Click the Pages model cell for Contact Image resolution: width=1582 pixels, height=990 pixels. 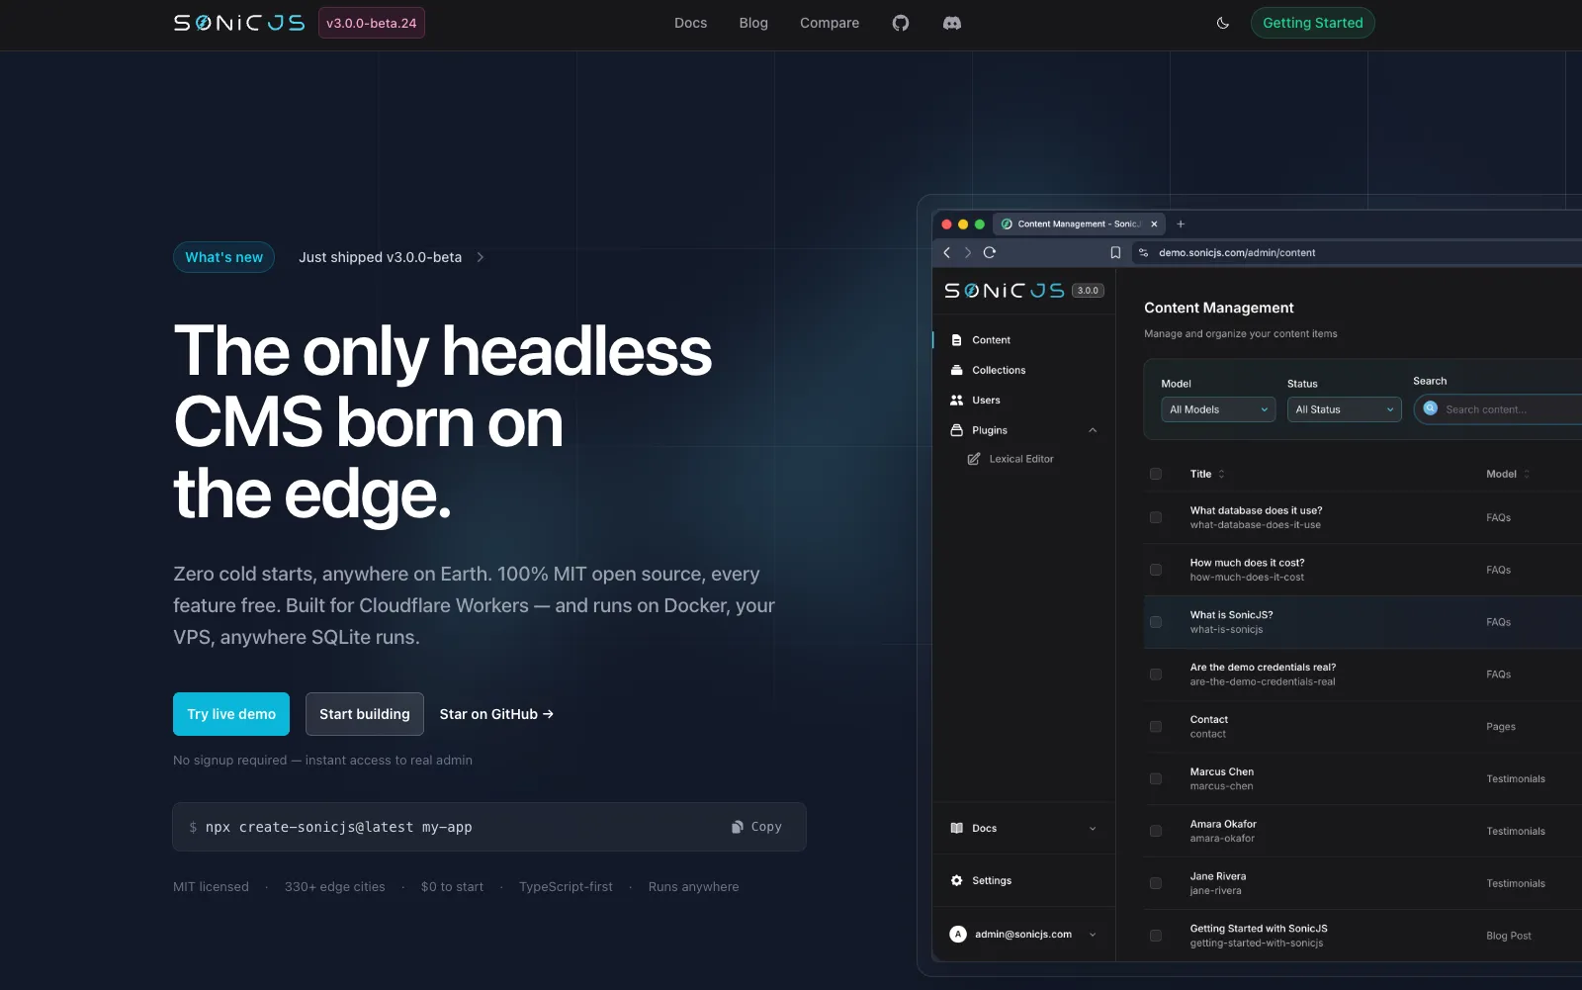pyautogui.click(x=1501, y=727)
